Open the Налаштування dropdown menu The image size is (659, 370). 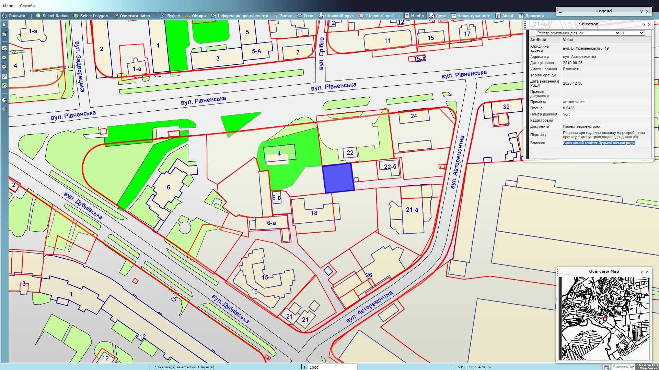coord(470,16)
